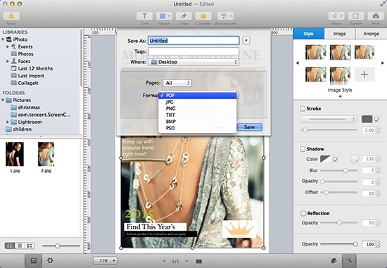This screenshot has width=387, height=268.
Task: Choose JPG format option
Action: (x=198, y=102)
